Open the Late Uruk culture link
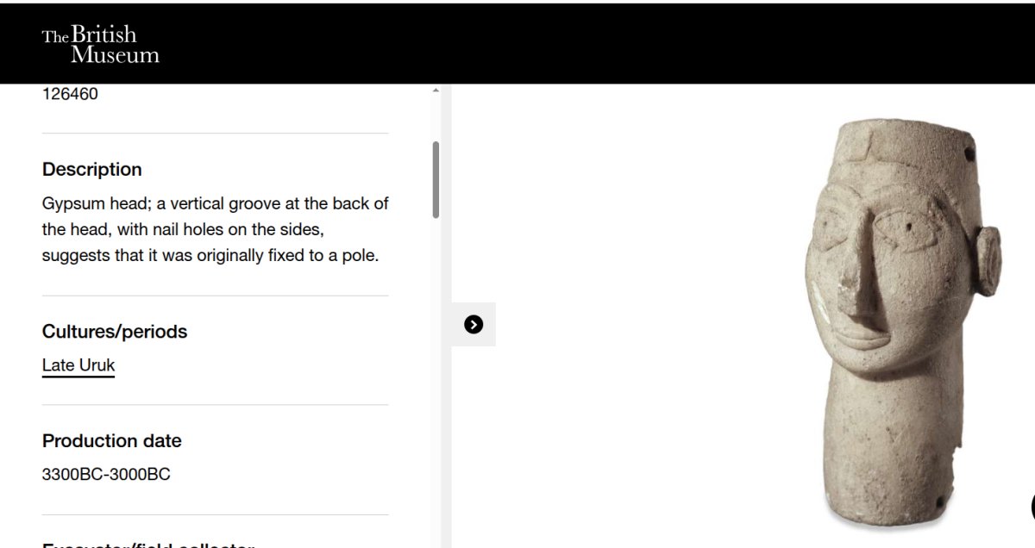Viewport: 1035px width, 548px height. 78,365
